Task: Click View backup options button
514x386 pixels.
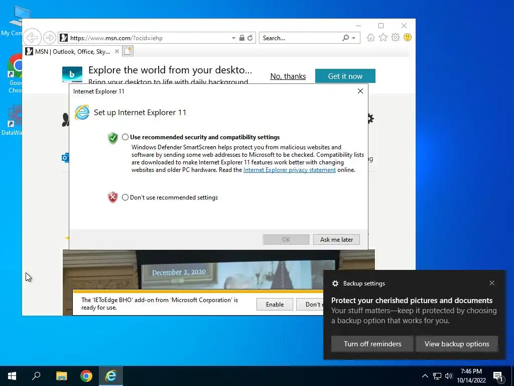Action: click(x=457, y=344)
